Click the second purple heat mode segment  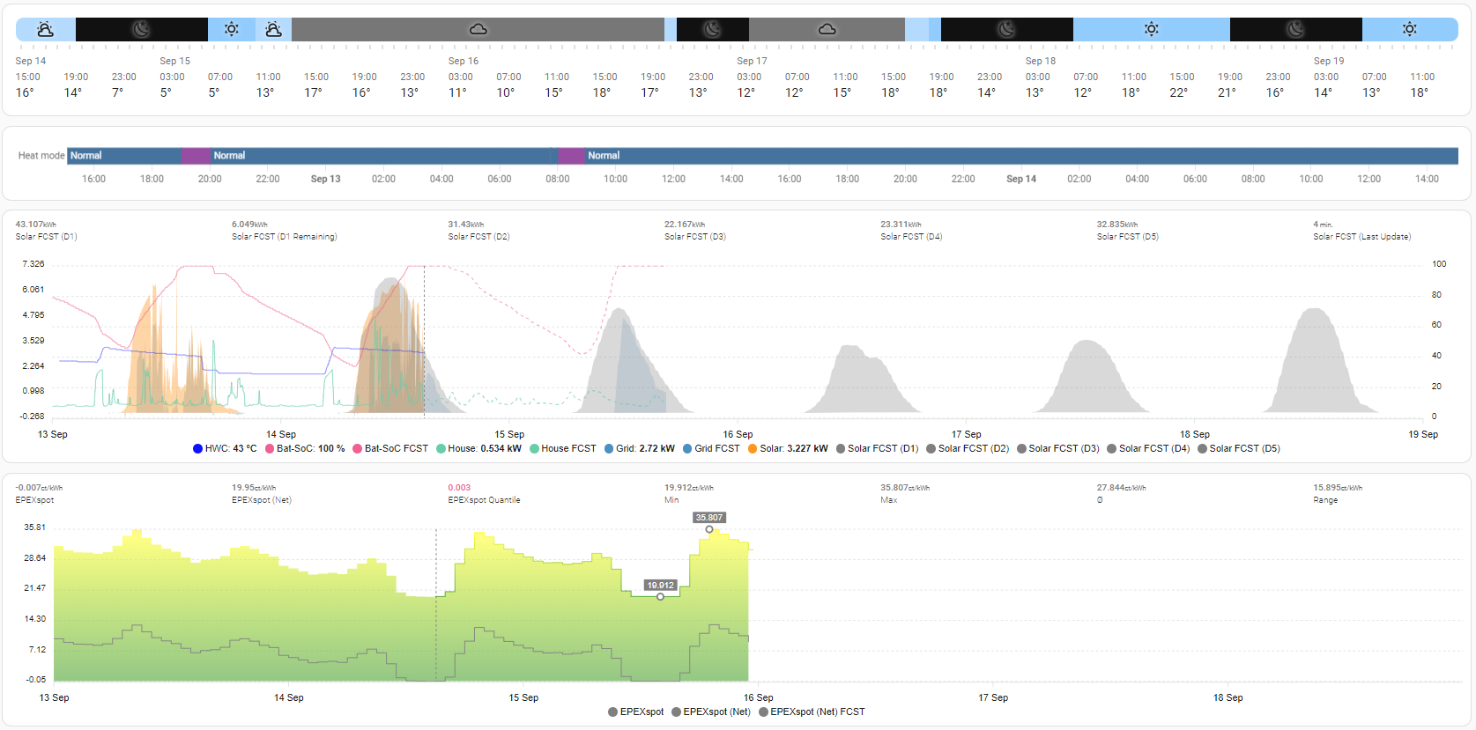[572, 156]
